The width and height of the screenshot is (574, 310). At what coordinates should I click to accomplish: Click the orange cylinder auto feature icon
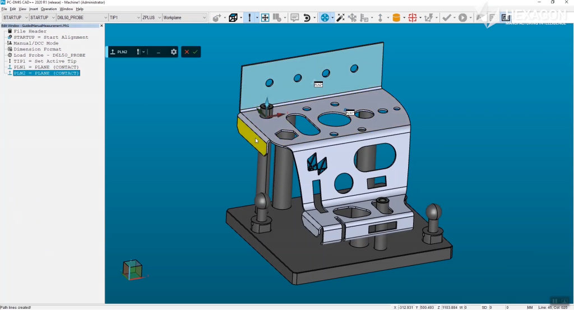[x=396, y=18]
